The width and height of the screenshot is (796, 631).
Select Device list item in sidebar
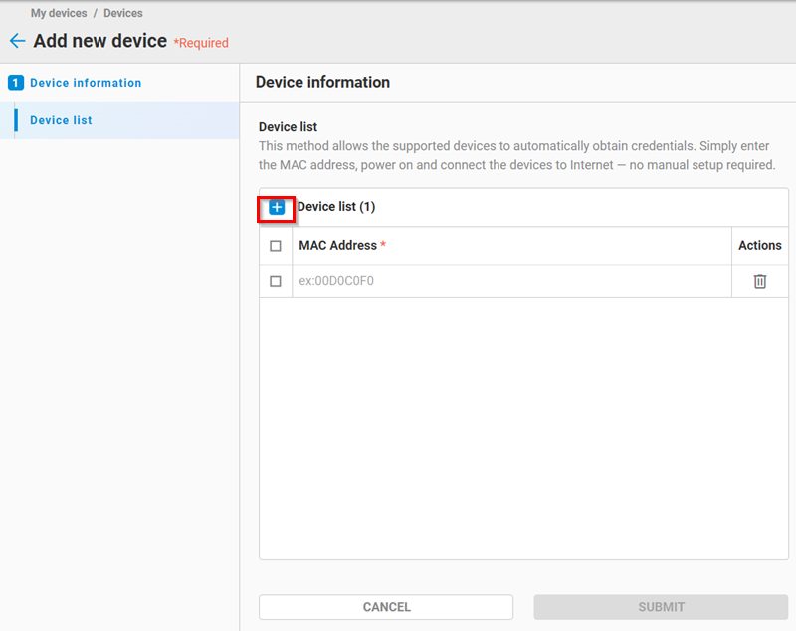61,120
